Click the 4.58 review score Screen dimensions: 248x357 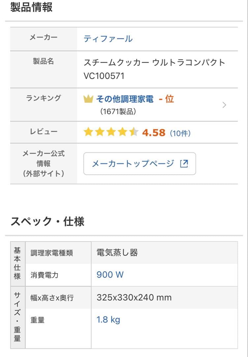(153, 133)
